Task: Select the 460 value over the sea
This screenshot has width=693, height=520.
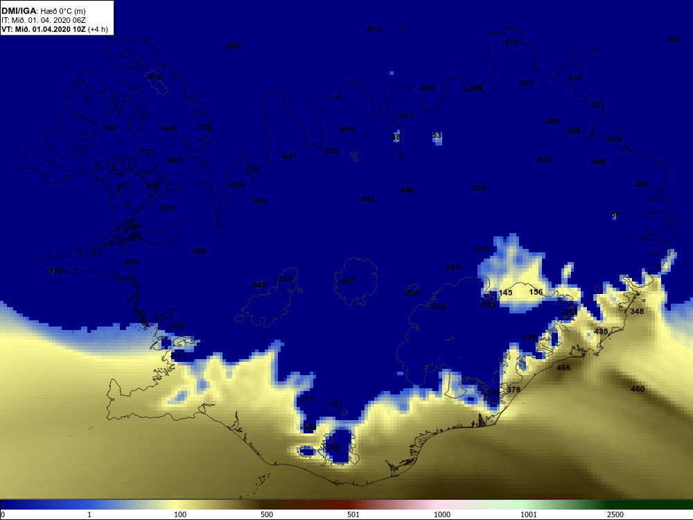Action: point(638,389)
